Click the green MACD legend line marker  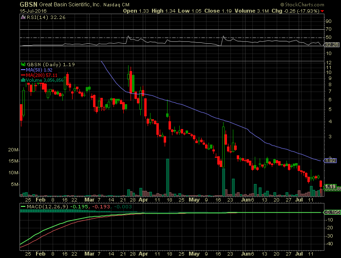[x=23, y=207]
